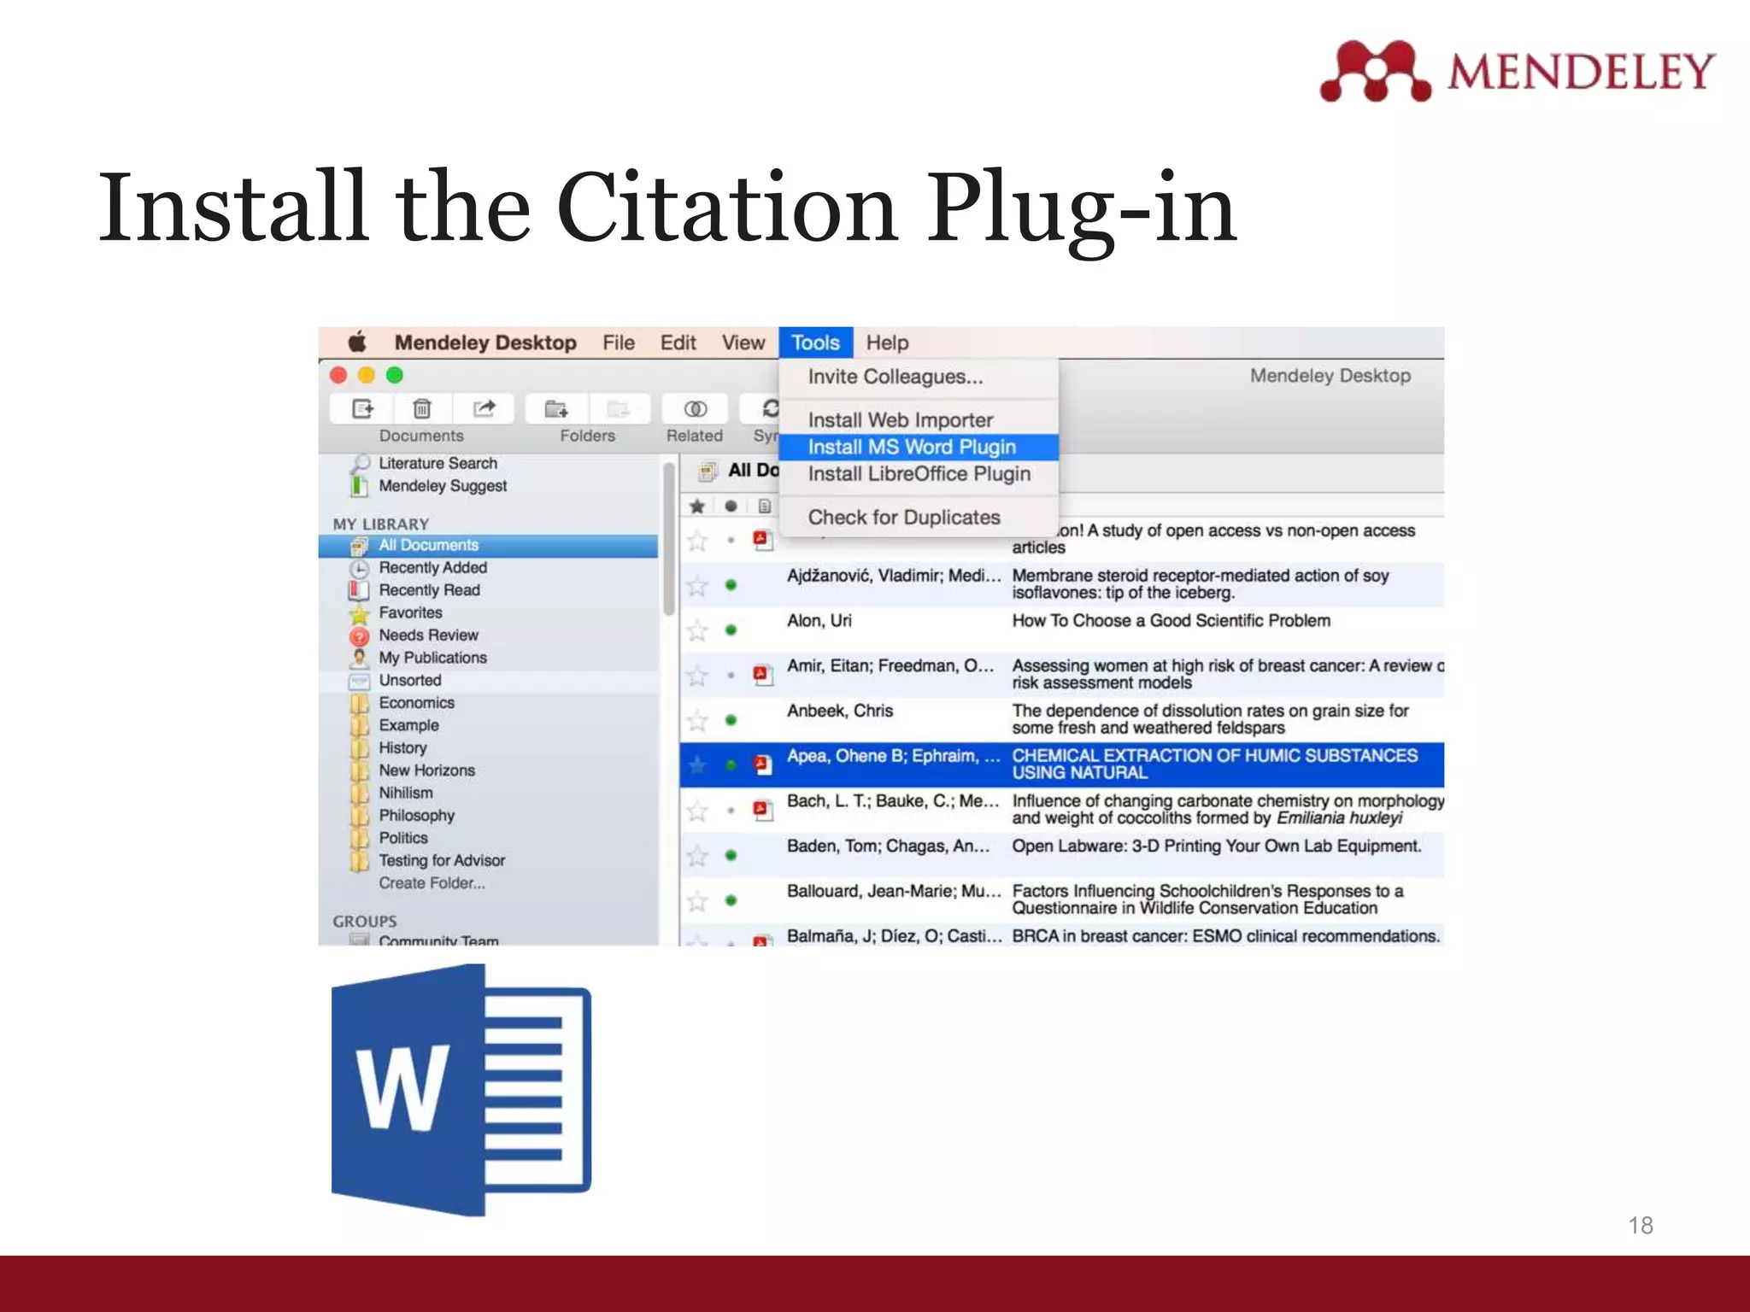Star the Ajdžanović, Vladimir document
Screen dimensions: 1750x1312
click(x=697, y=585)
